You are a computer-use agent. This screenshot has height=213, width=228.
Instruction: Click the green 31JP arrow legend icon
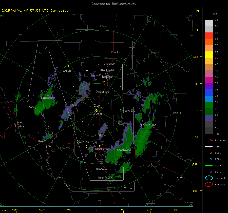coord(209,165)
